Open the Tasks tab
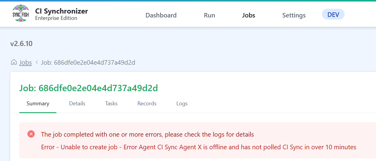 (x=111, y=104)
